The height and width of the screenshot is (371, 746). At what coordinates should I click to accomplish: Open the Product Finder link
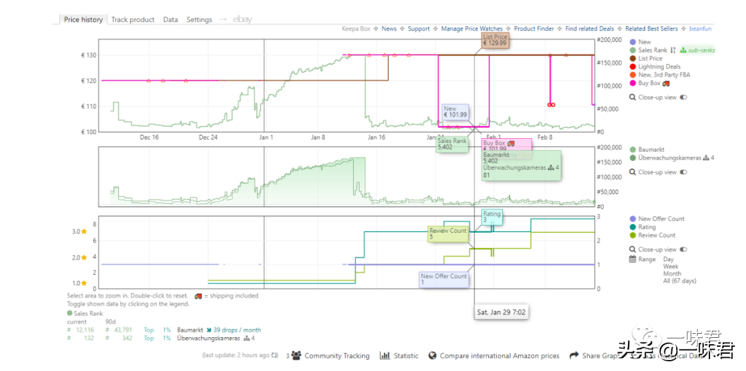pos(534,28)
